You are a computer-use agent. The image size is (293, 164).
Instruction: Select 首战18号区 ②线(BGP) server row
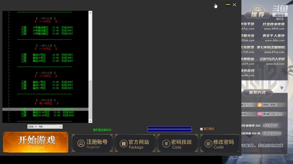point(47,58)
